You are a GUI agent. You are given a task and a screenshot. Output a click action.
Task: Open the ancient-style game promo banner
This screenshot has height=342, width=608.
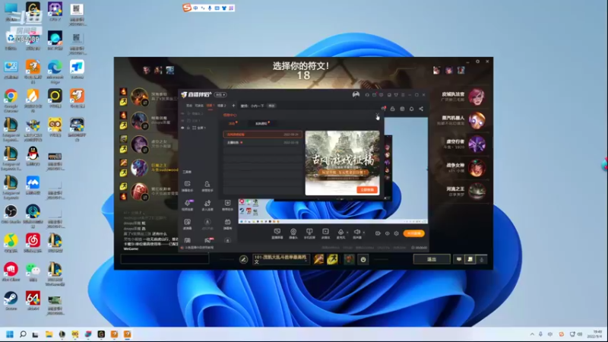[343, 163]
